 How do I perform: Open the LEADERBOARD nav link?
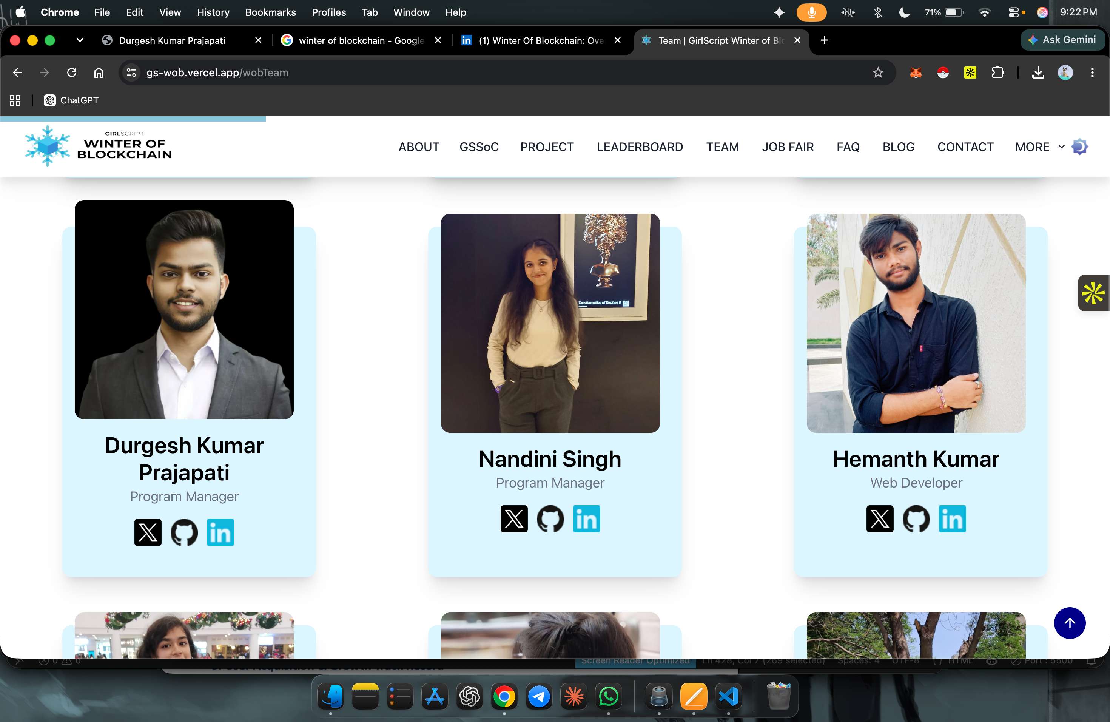click(x=640, y=147)
